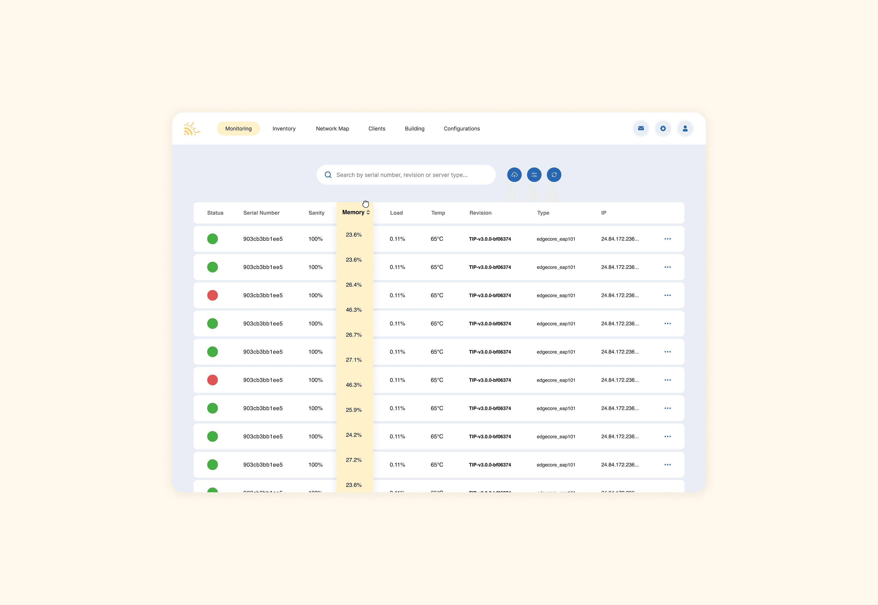
Task: Switch to the Network Map tab
Action: [x=332, y=128]
